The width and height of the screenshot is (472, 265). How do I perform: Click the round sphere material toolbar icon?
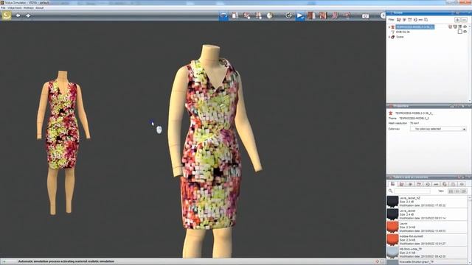pos(269,15)
